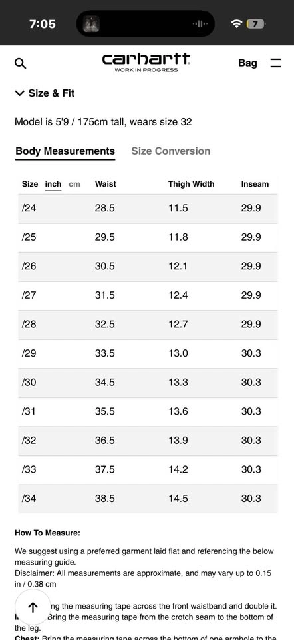Viewport: 294px width, 640px height.
Task: Open the shopping Bag
Action: point(247,63)
